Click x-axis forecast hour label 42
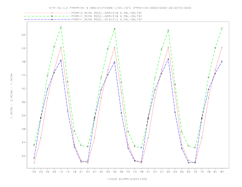The image size is (242, 187). [128, 172]
